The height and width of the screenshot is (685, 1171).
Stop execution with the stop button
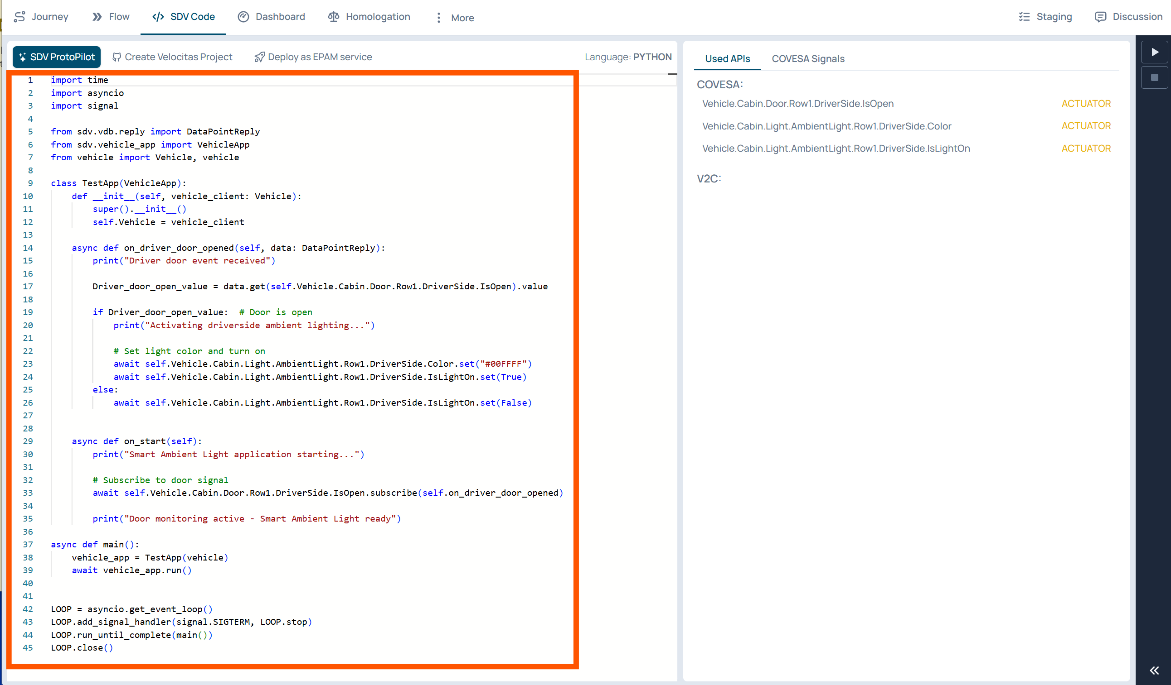1154,77
